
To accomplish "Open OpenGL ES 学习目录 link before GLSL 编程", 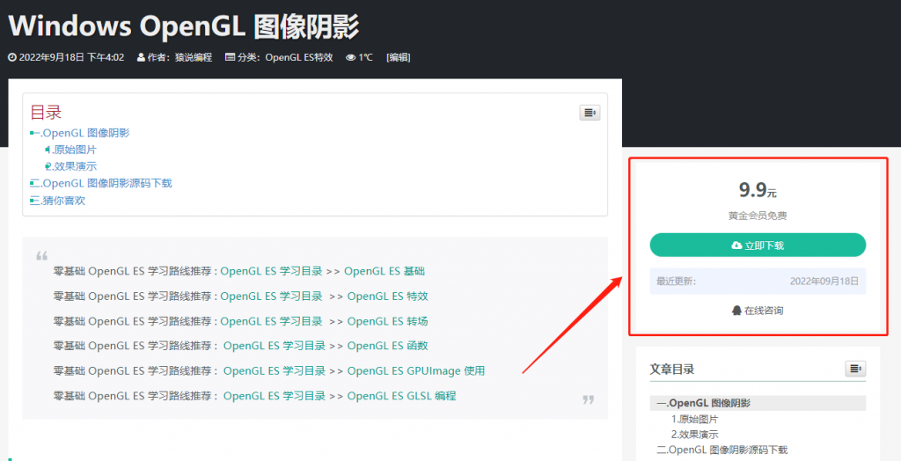I will coord(275,396).
